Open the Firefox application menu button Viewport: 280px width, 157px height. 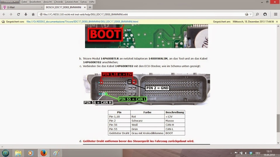[10, 2]
